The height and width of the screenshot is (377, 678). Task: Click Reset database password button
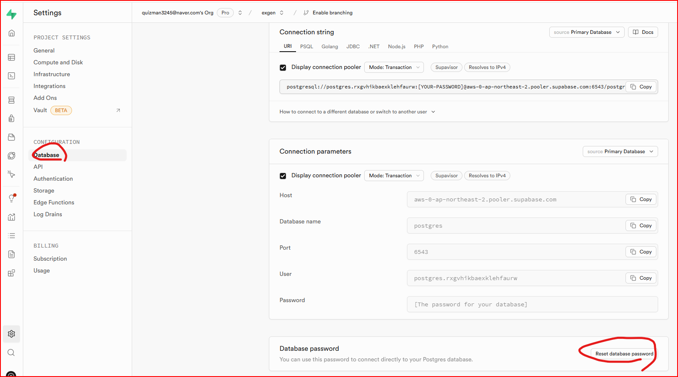pos(624,354)
